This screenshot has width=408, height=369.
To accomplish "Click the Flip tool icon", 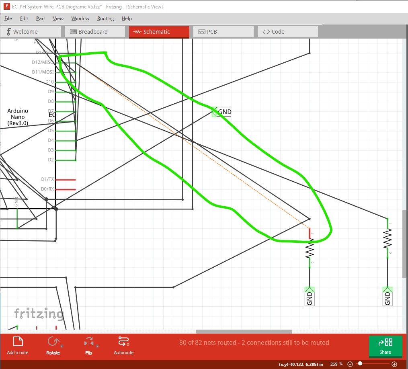I will coord(88,341).
